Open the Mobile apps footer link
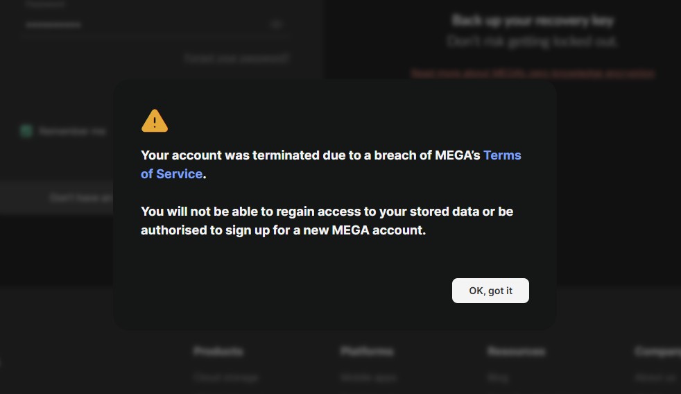The height and width of the screenshot is (394, 681). (x=368, y=378)
